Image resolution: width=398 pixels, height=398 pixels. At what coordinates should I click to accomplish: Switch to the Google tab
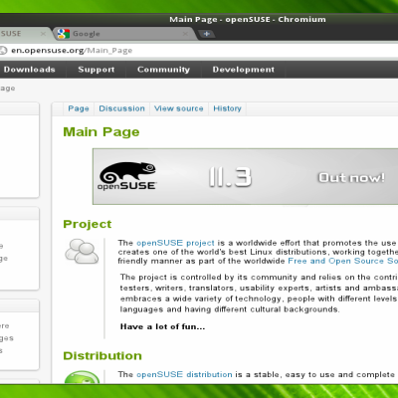pyautogui.click(x=124, y=34)
